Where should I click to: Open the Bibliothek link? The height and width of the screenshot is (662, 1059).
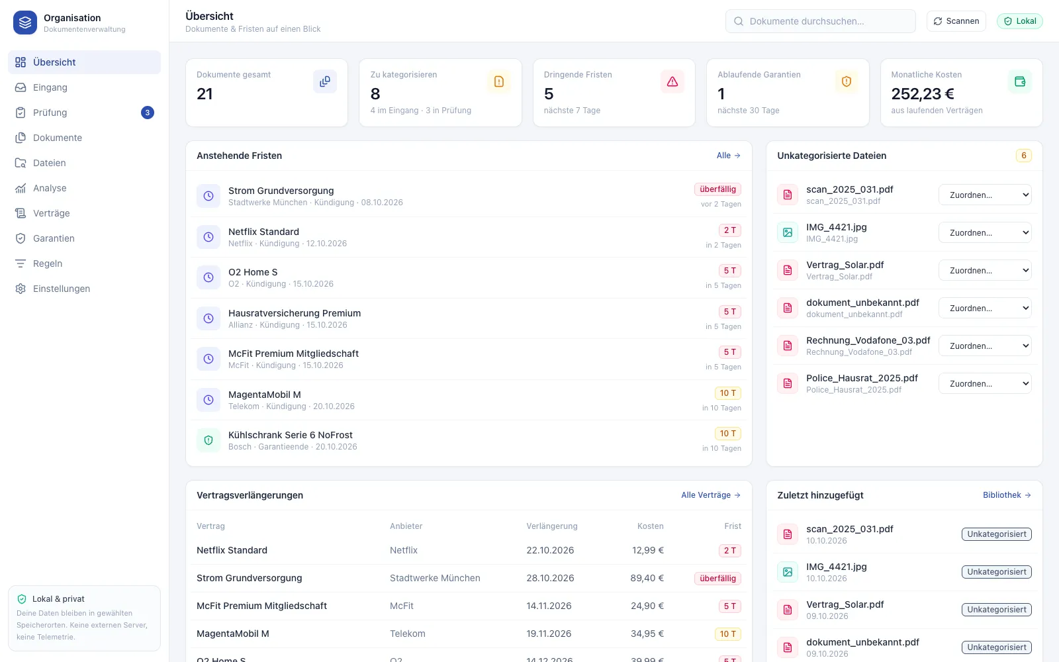[x=1007, y=495]
